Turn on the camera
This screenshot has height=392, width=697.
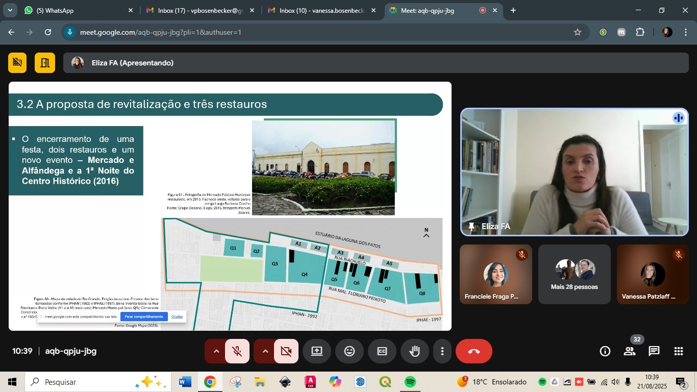pos(286,351)
